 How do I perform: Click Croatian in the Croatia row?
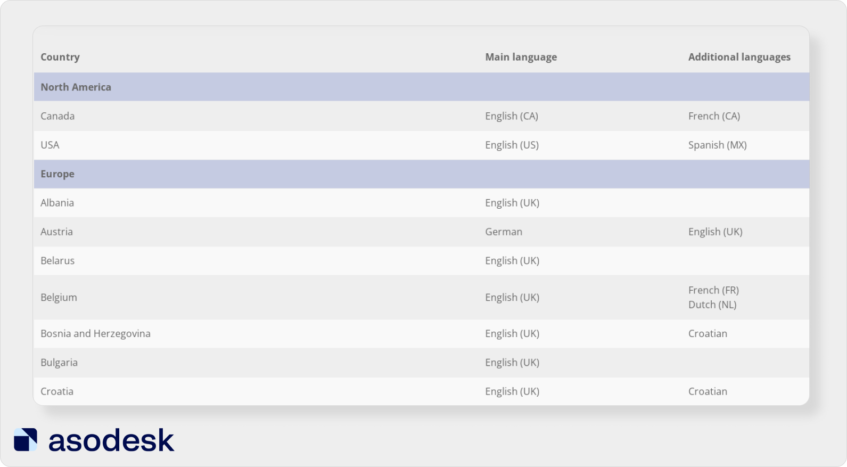(x=708, y=391)
